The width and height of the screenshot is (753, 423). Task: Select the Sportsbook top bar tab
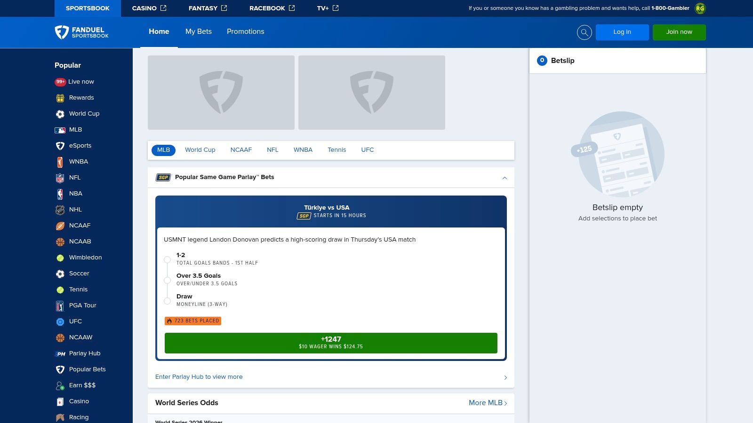click(88, 8)
